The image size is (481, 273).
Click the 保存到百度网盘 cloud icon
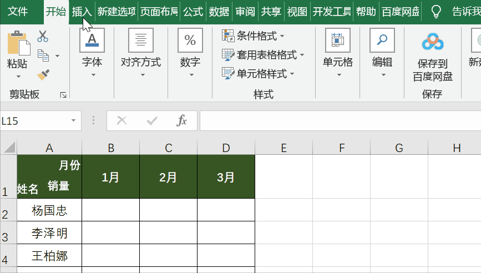pos(433,42)
